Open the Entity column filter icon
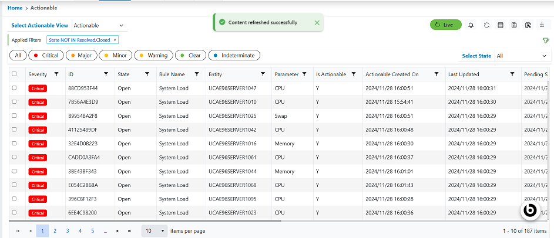 262,74
